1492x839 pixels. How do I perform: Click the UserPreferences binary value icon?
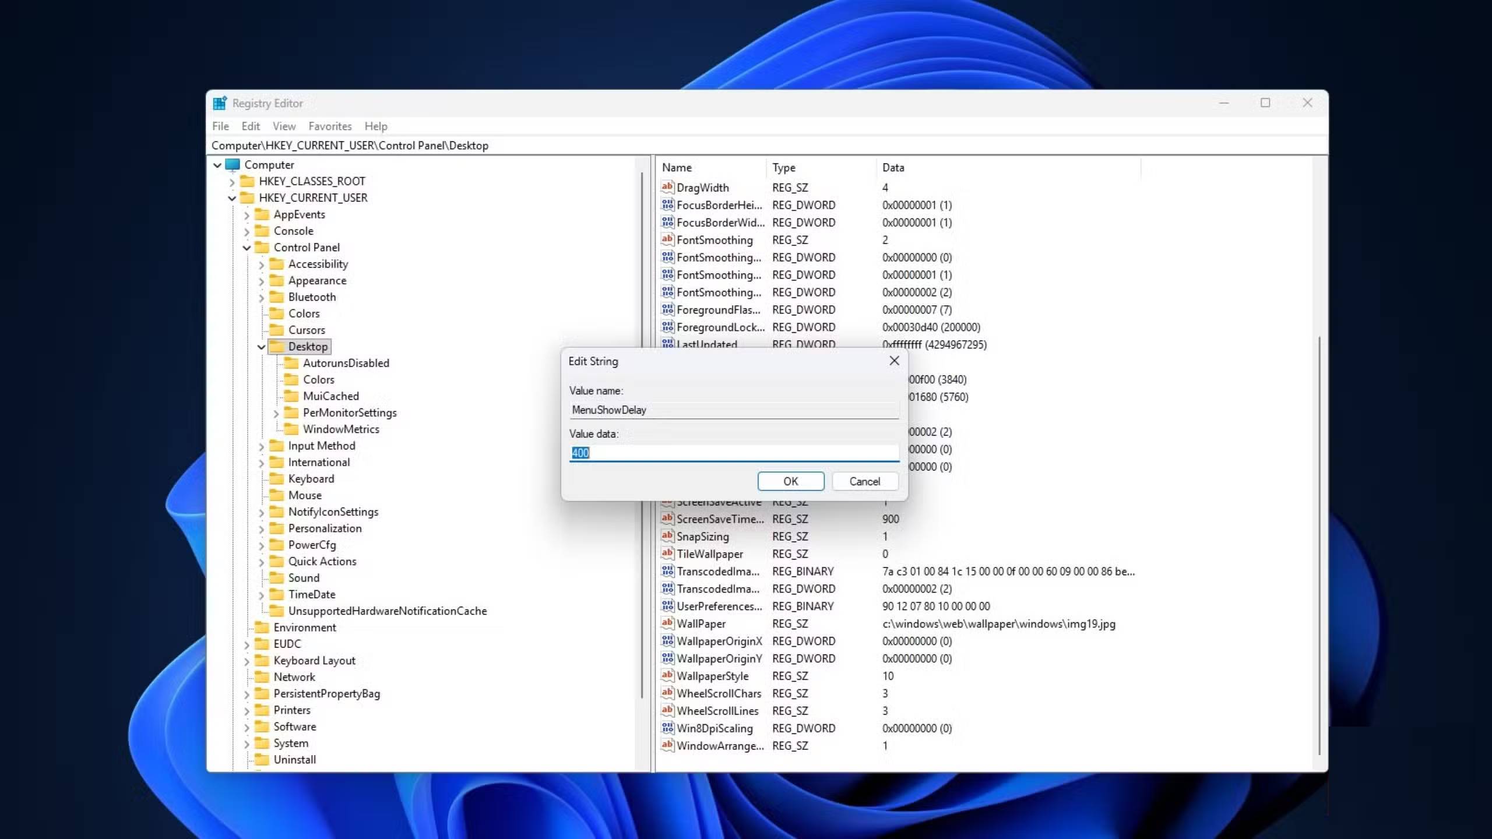coord(667,606)
